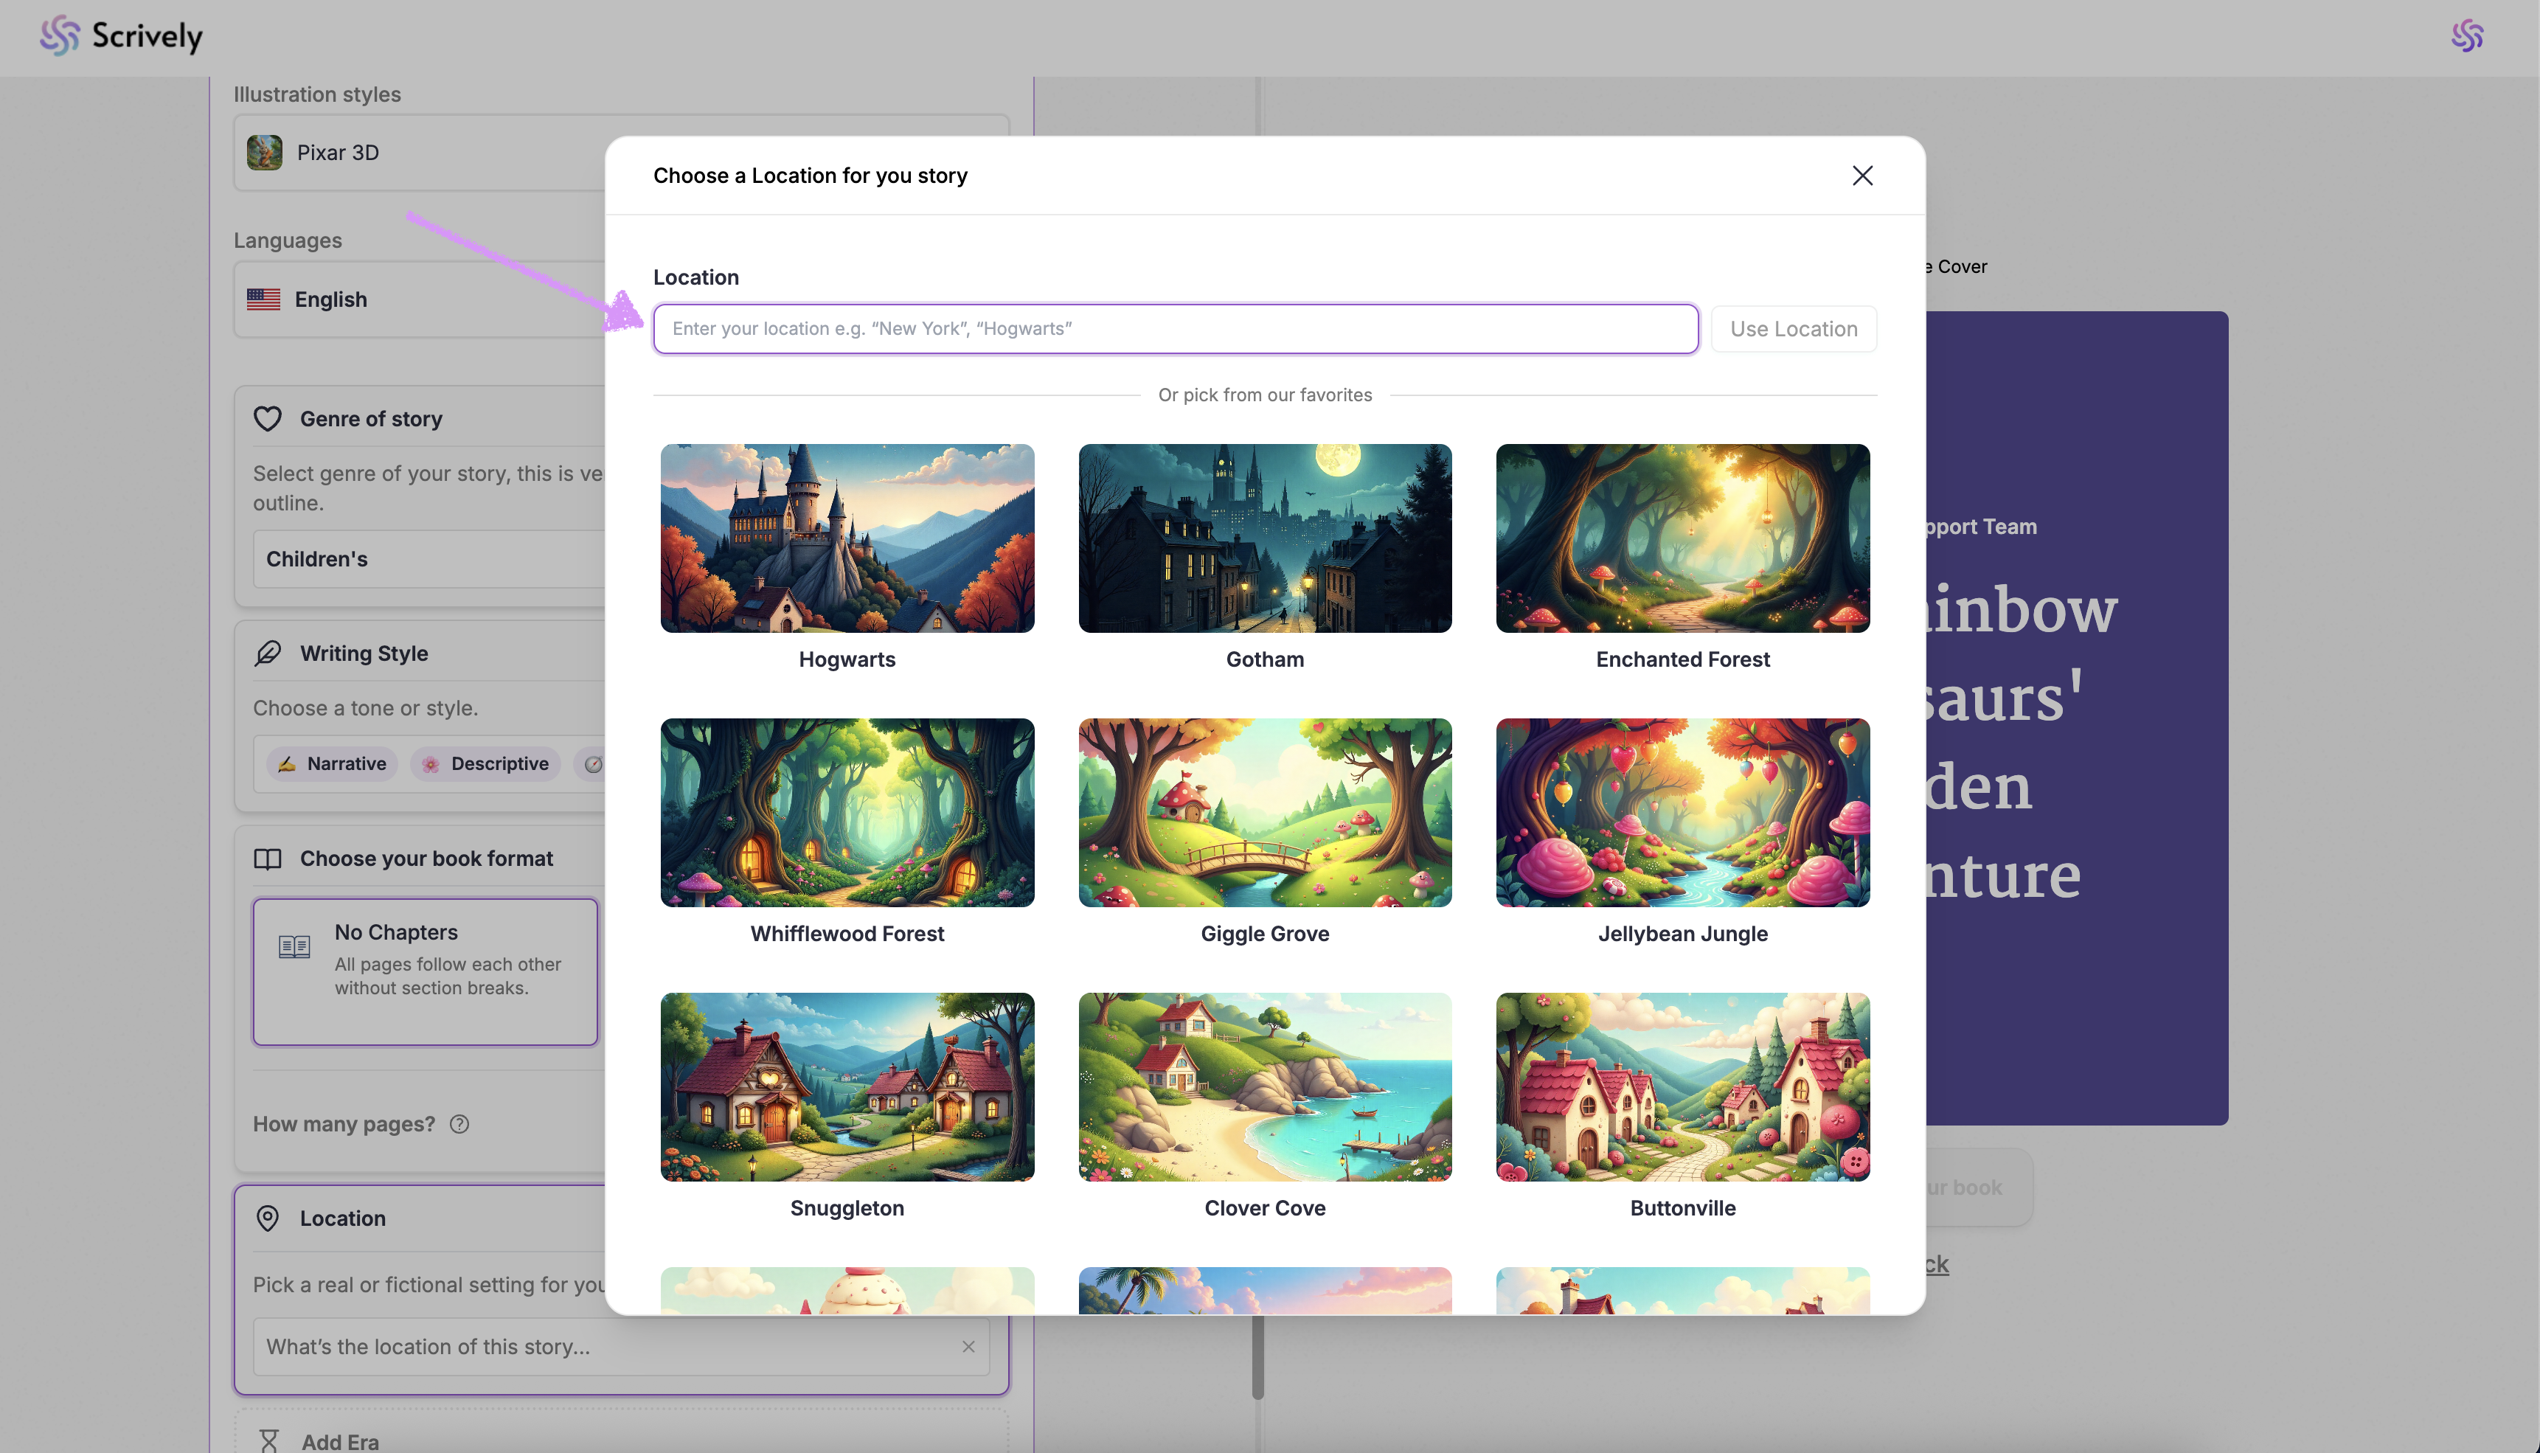Select the No Chapters book format option
2540x1453 pixels.
point(425,971)
